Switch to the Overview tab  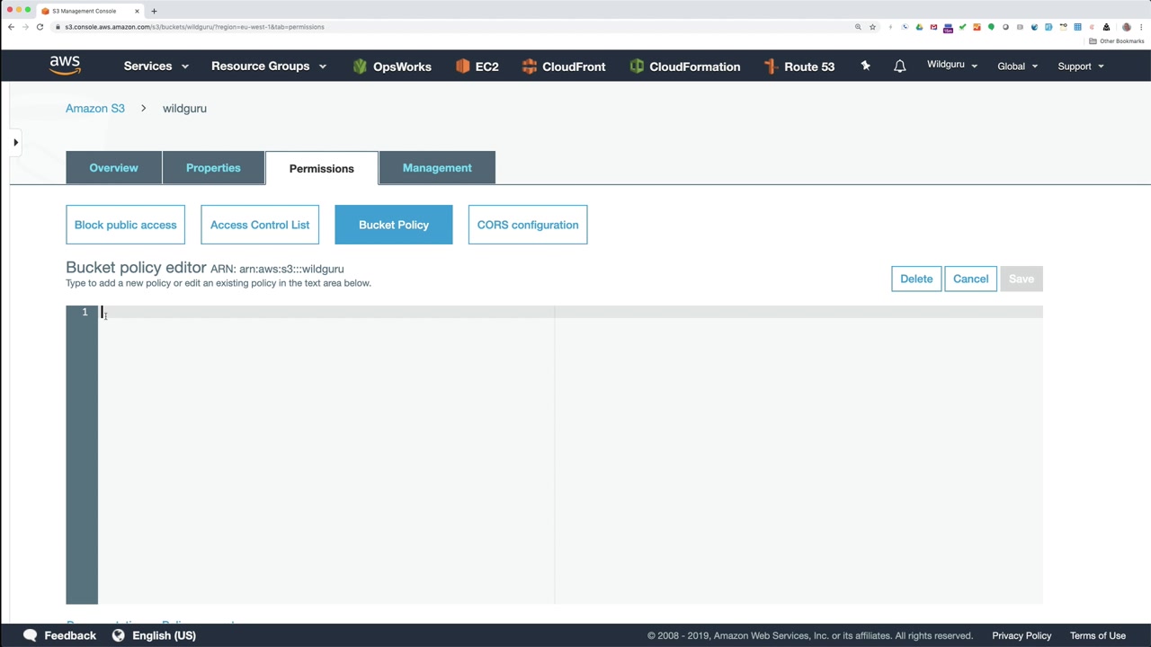(x=113, y=168)
